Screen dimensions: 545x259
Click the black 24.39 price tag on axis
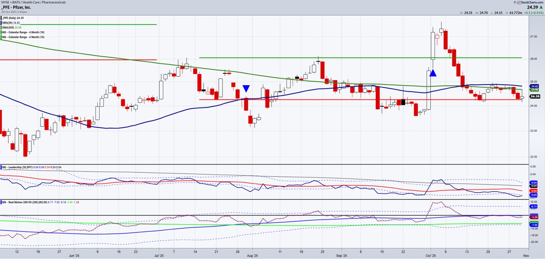tap(534, 97)
